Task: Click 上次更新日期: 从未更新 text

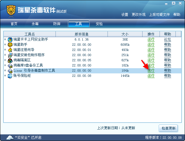Action: (x=116, y=128)
